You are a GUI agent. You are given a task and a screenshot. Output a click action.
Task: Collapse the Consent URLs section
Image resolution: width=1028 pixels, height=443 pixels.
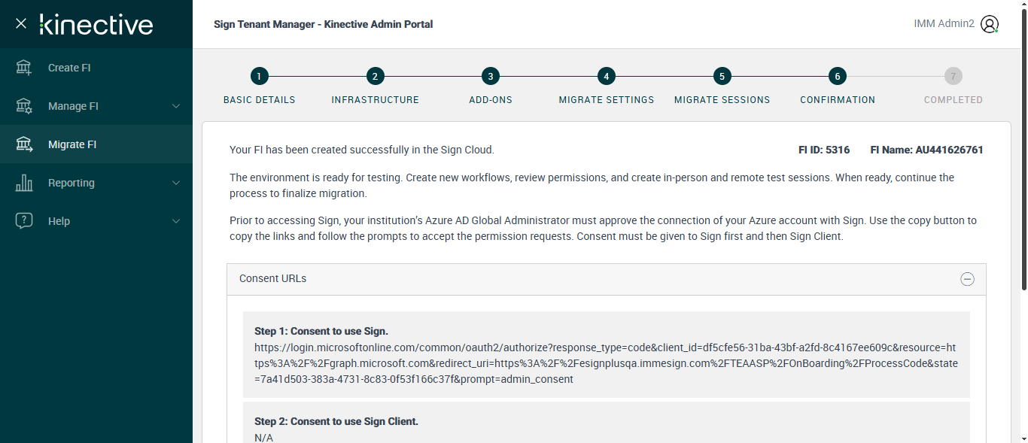(967, 279)
